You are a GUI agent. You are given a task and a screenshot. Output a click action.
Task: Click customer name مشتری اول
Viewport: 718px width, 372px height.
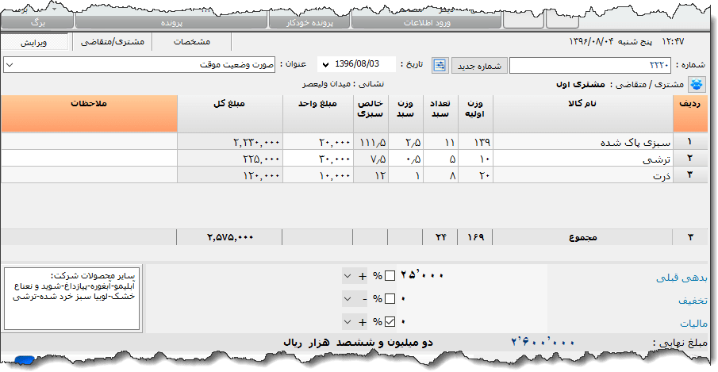(580, 84)
